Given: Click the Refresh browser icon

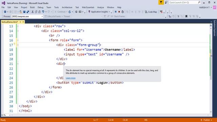Looking at the screenshot, I should 70,12.
